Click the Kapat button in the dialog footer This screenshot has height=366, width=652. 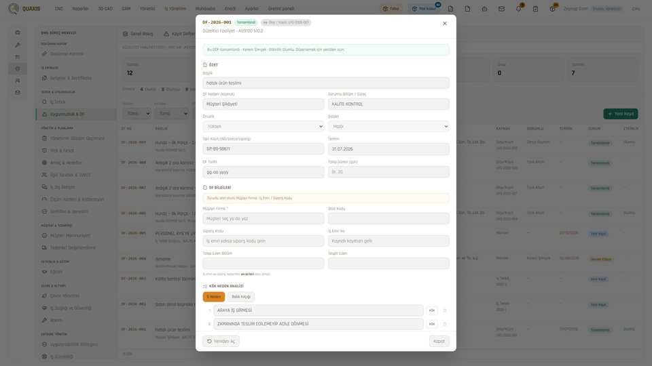[439, 341]
